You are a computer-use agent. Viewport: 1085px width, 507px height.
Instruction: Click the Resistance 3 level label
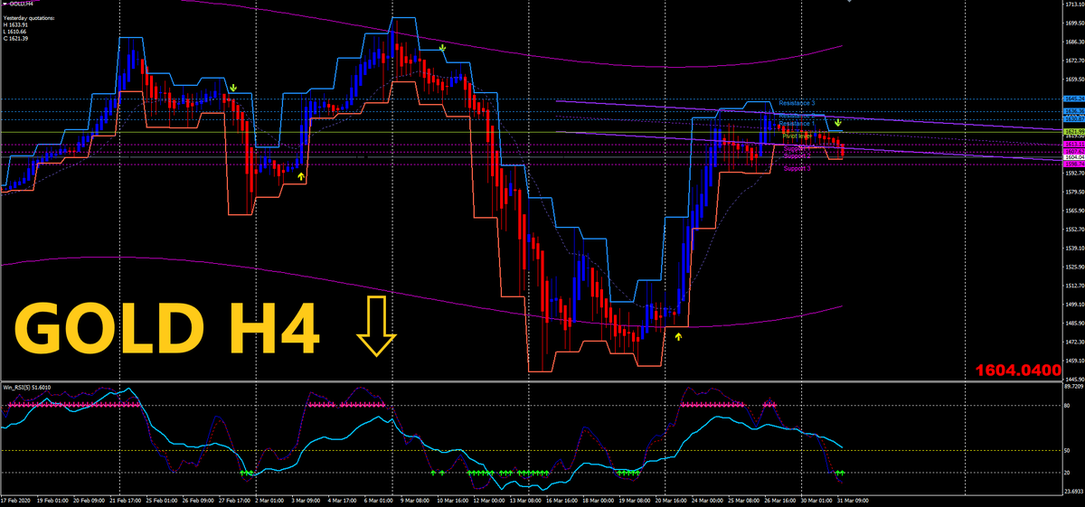tap(797, 103)
